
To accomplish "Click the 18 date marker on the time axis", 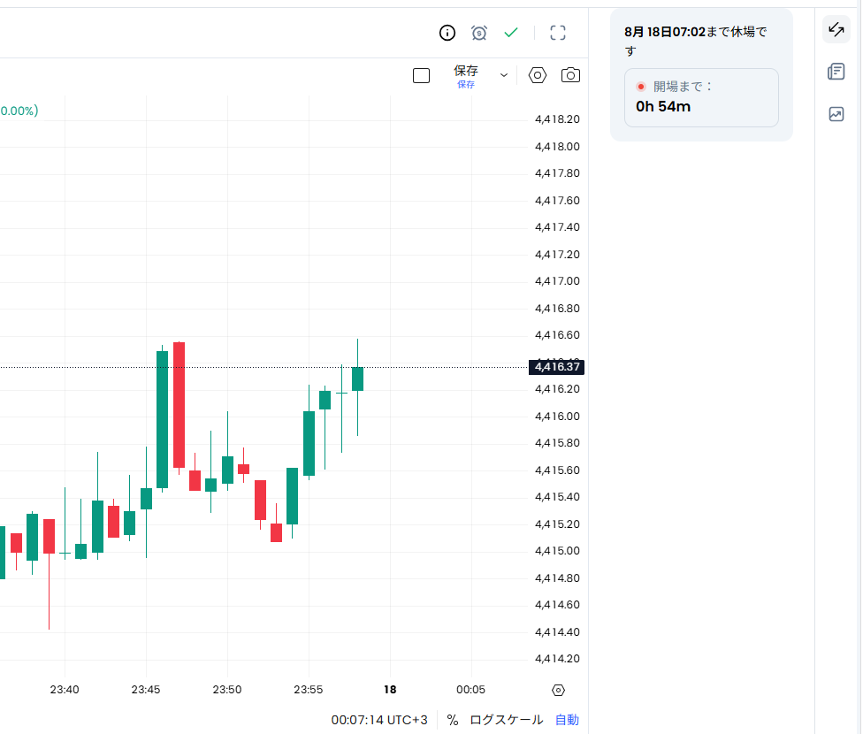I will 390,690.
